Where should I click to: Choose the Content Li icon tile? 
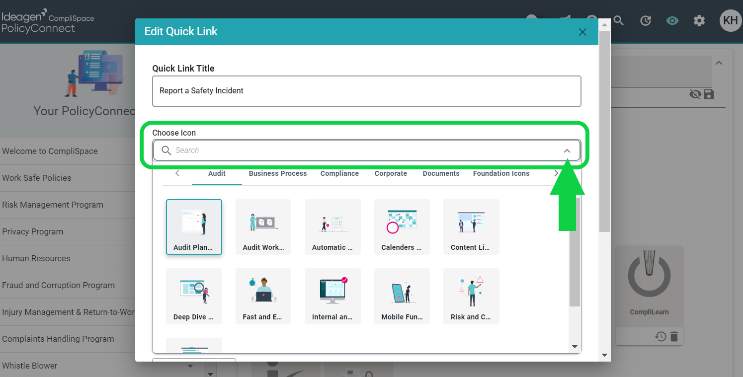(471, 227)
